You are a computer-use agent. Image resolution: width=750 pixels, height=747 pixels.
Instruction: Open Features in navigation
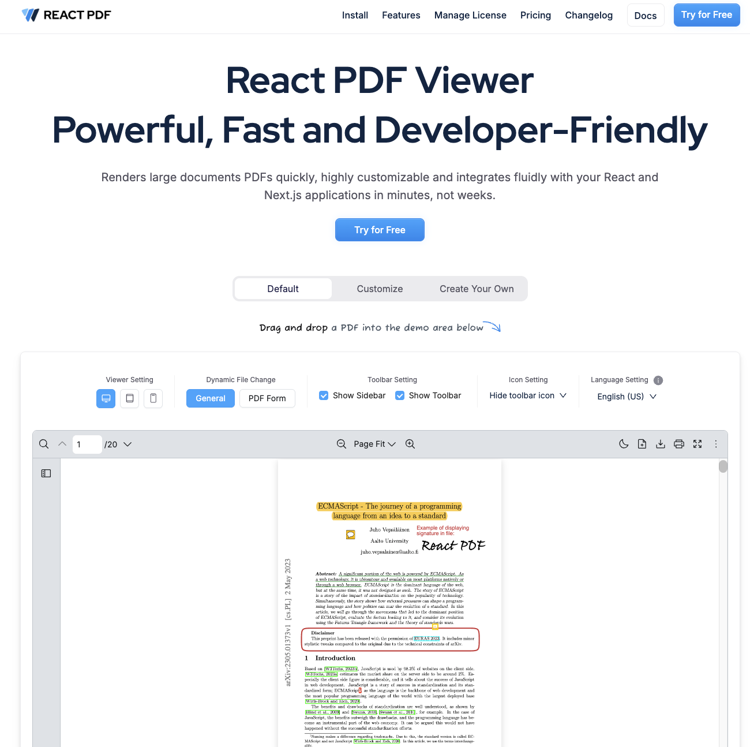click(x=401, y=15)
